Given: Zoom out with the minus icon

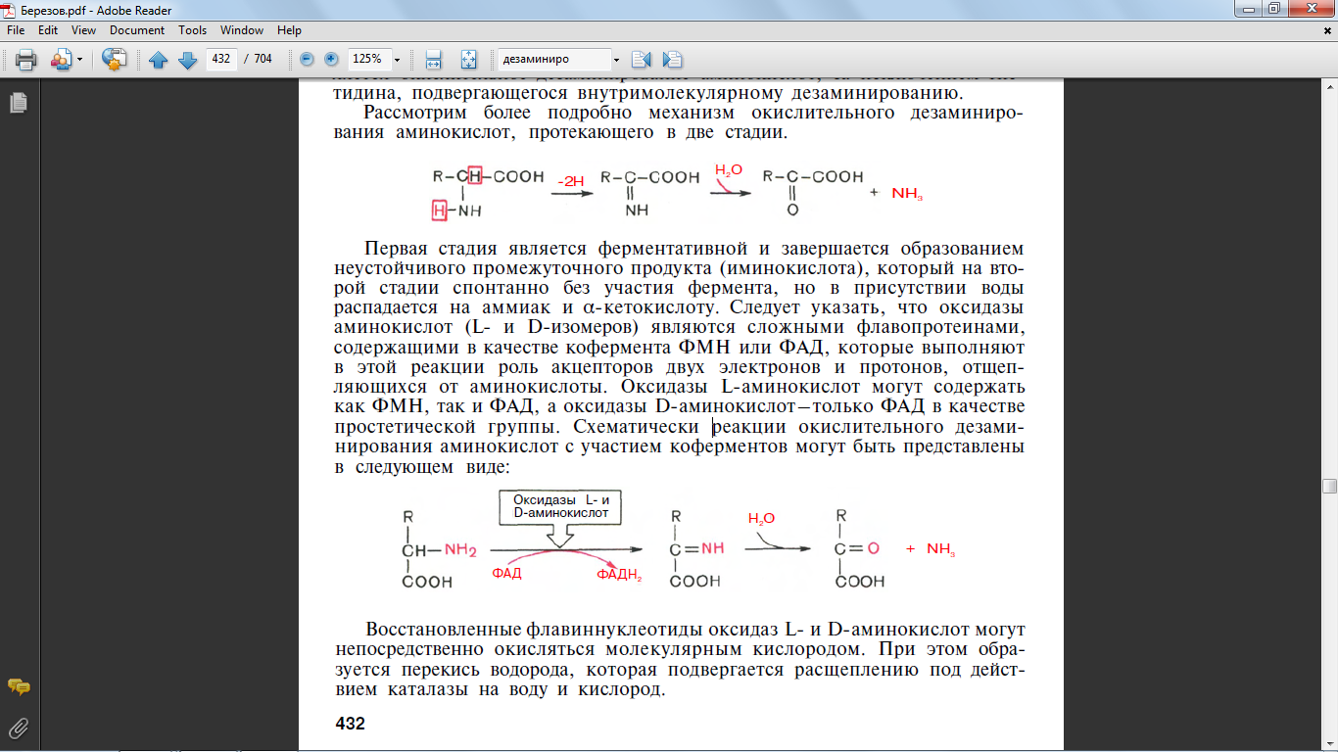Looking at the screenshot, I should tap(307, 59).
